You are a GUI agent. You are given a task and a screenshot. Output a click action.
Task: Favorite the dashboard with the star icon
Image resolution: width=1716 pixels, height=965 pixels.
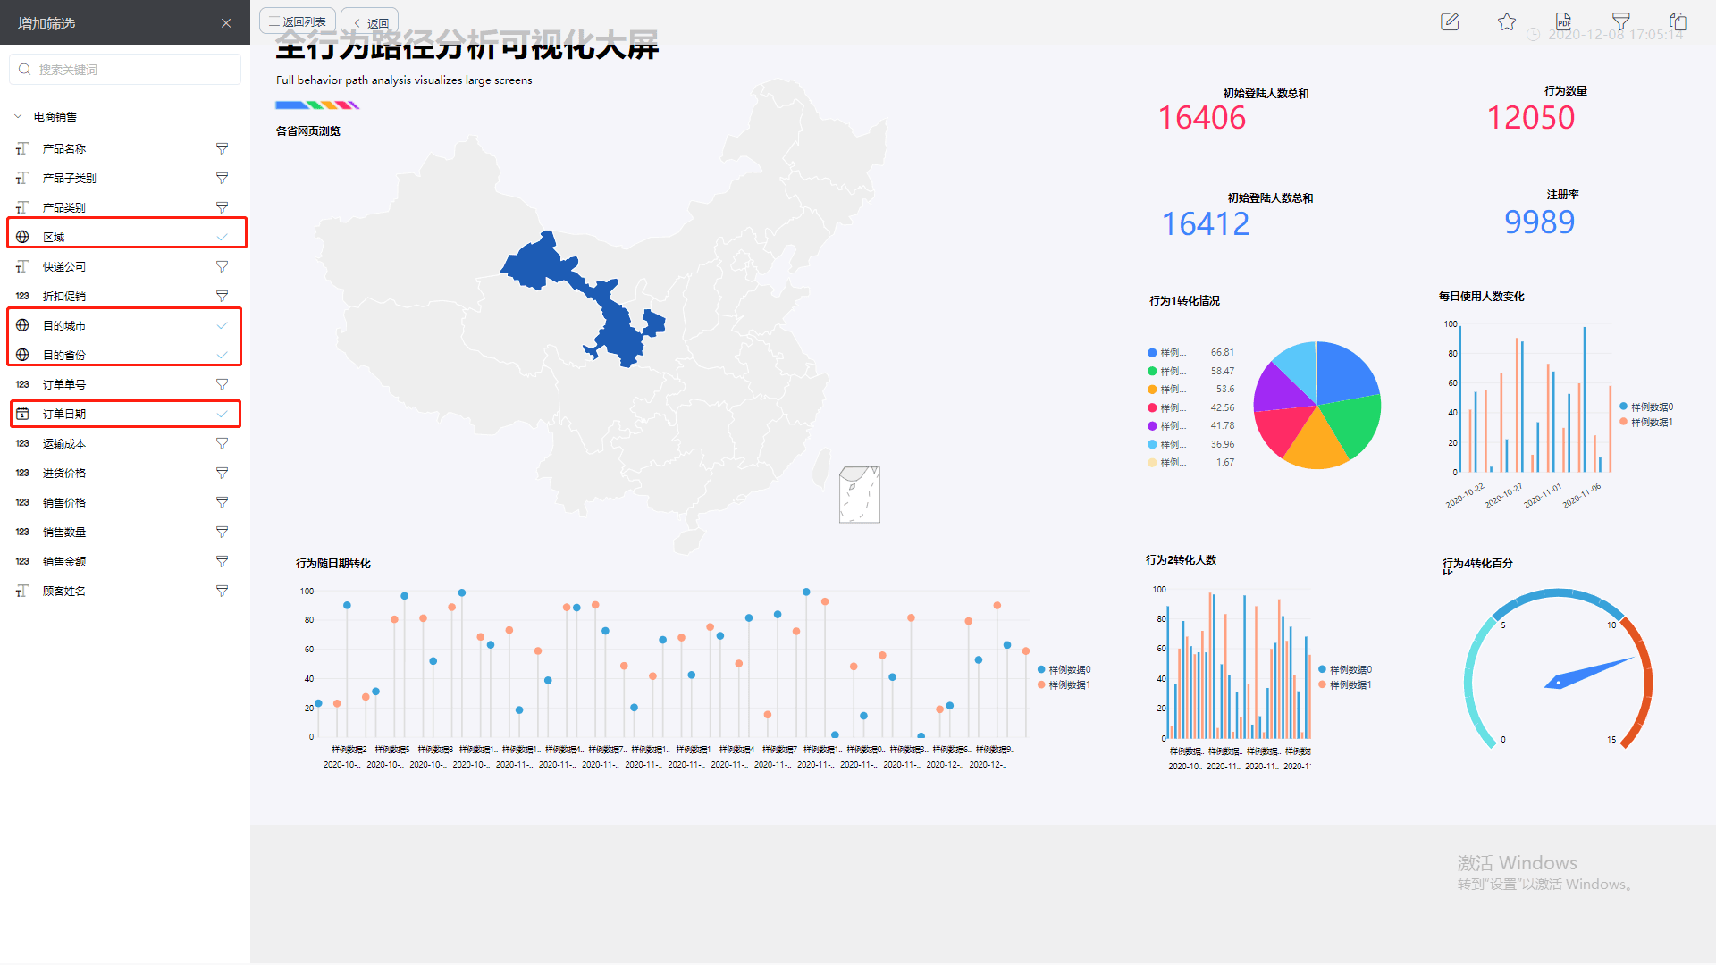1507,21
